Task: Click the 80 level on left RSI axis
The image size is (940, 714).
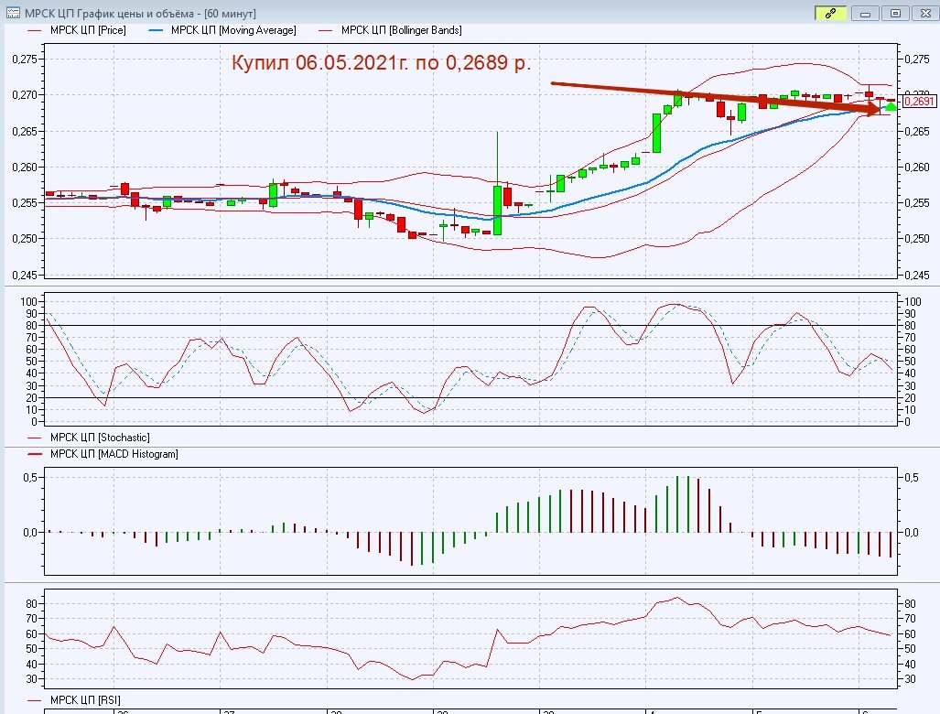Action: click(31, 603)
